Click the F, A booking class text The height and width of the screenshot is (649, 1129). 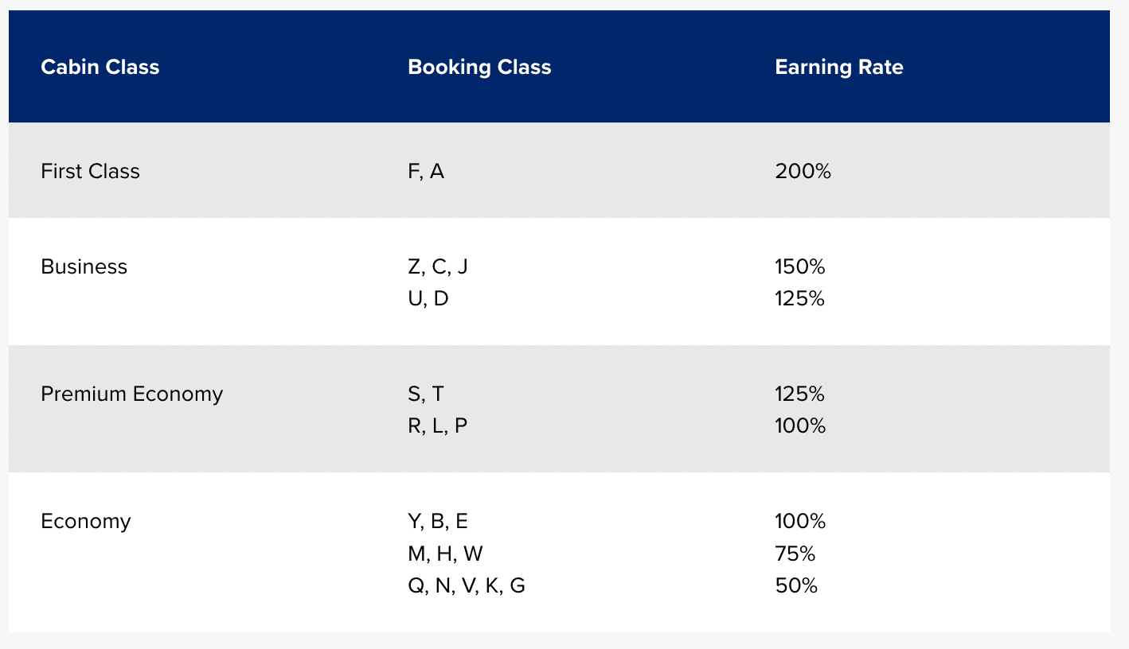pyautogui.click(x=426, y=171)
